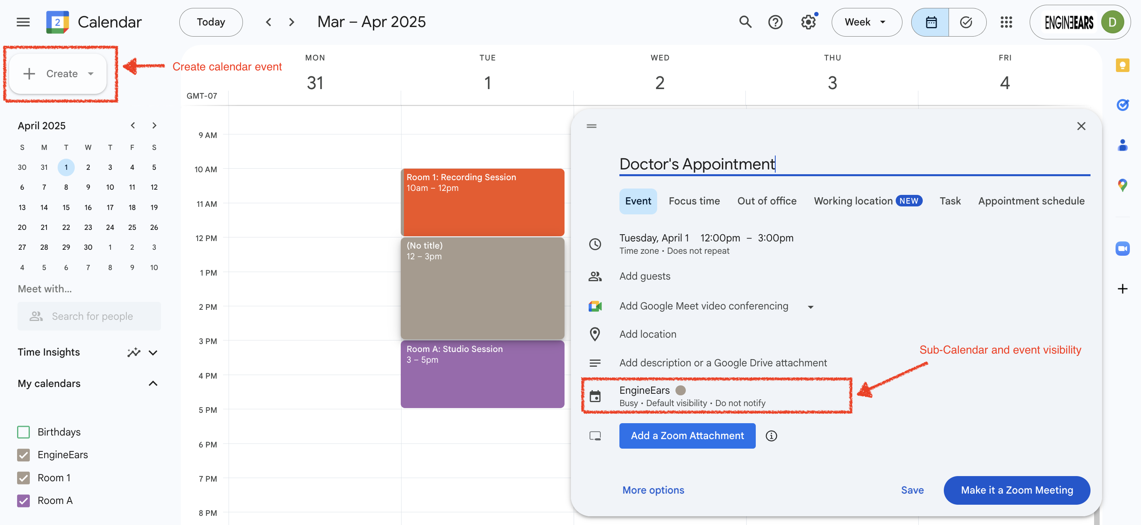Click the EngineEars calendar color dot
Screen dimensions: 1141x525
(680, 390)
